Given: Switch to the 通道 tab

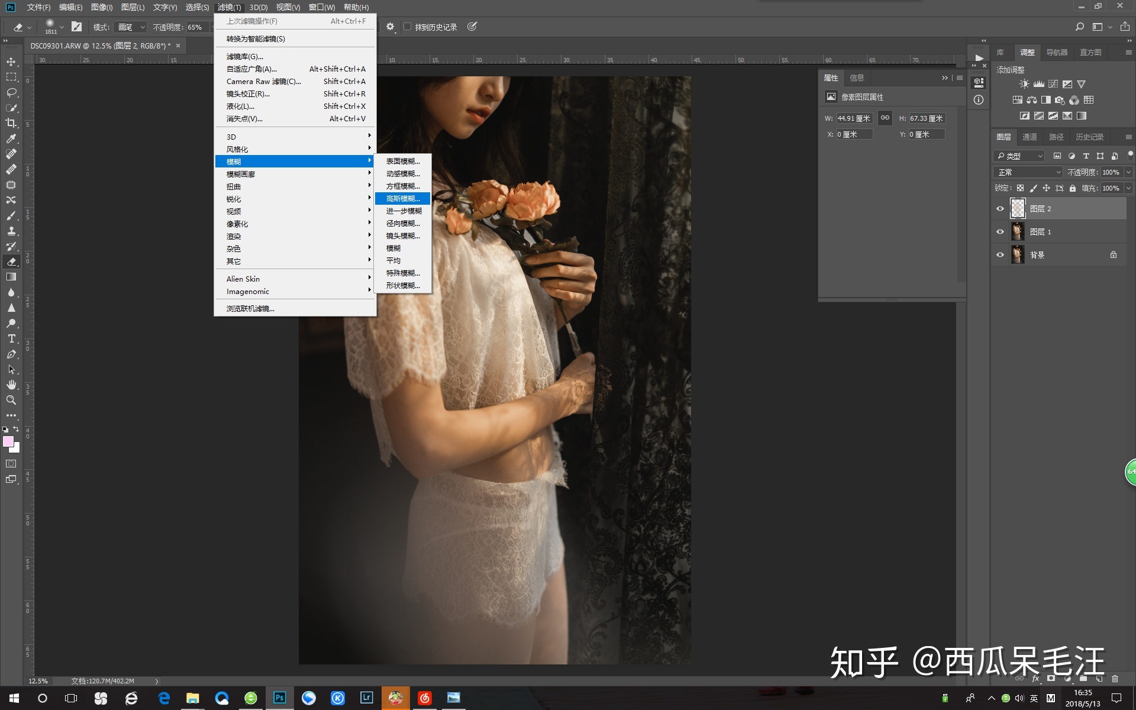Looking at the screenshot, I should click(x=1029, y=137).
